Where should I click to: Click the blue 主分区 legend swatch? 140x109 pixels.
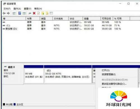[x=15, y=104]
